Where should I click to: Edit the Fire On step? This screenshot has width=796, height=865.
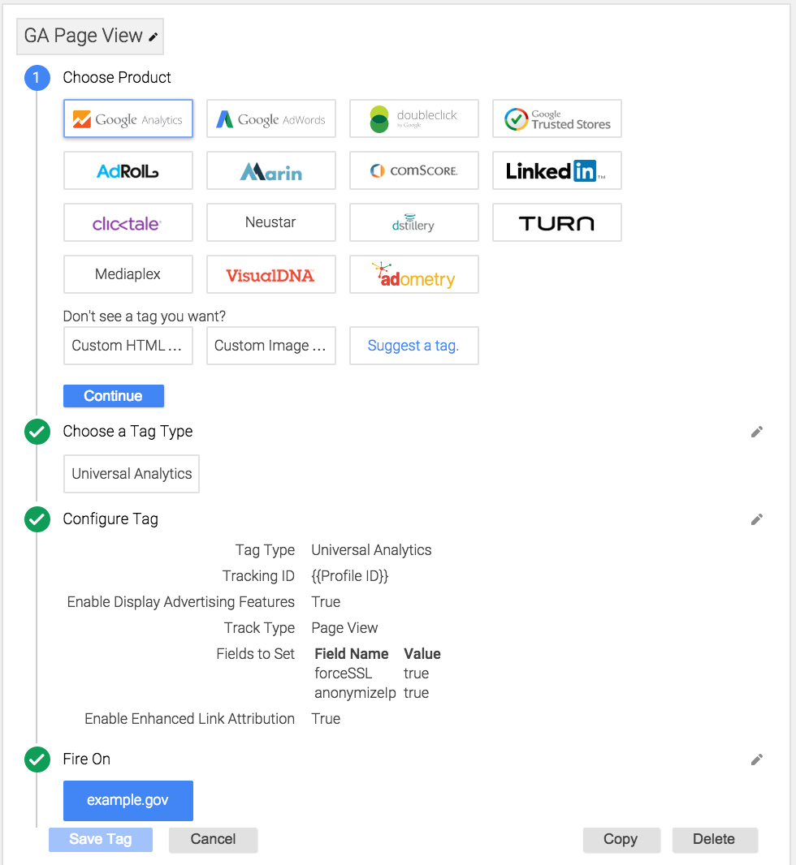click(x=757, y=760)
